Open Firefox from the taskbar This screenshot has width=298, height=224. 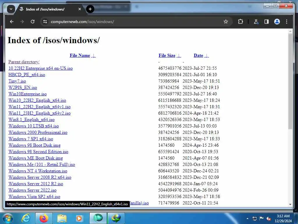(44, 218)
